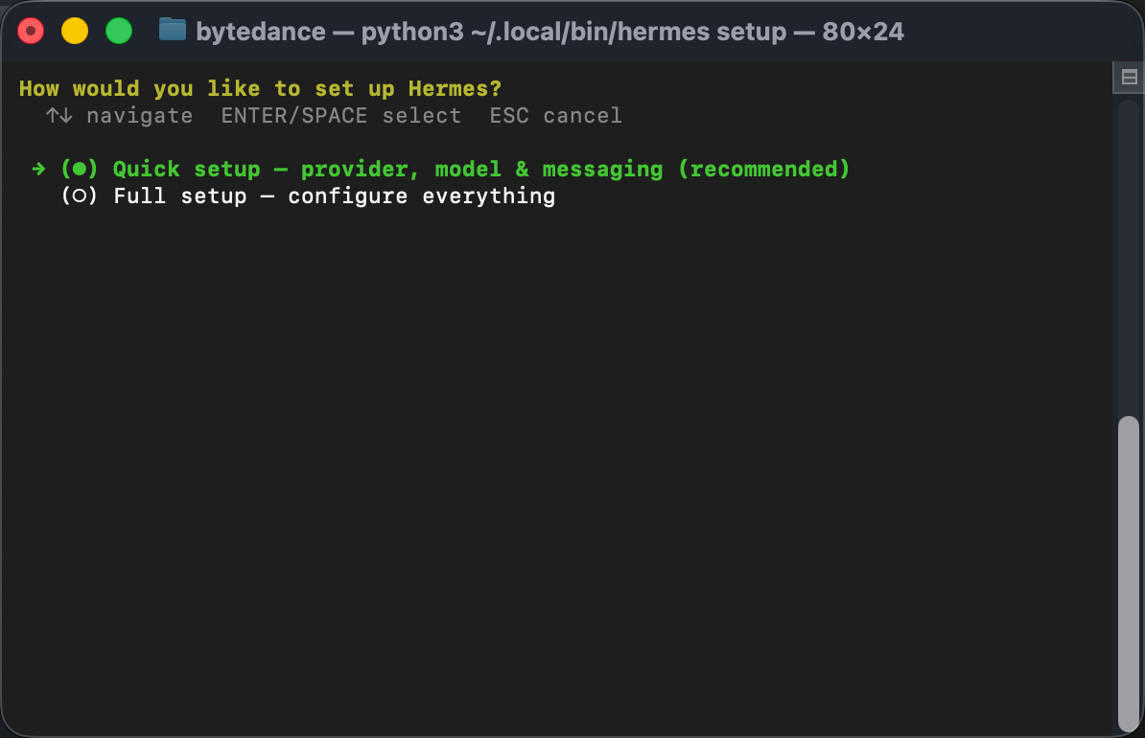Click the "navigate" hint word
Screen dimensions: 1145x738
[139, 116]
